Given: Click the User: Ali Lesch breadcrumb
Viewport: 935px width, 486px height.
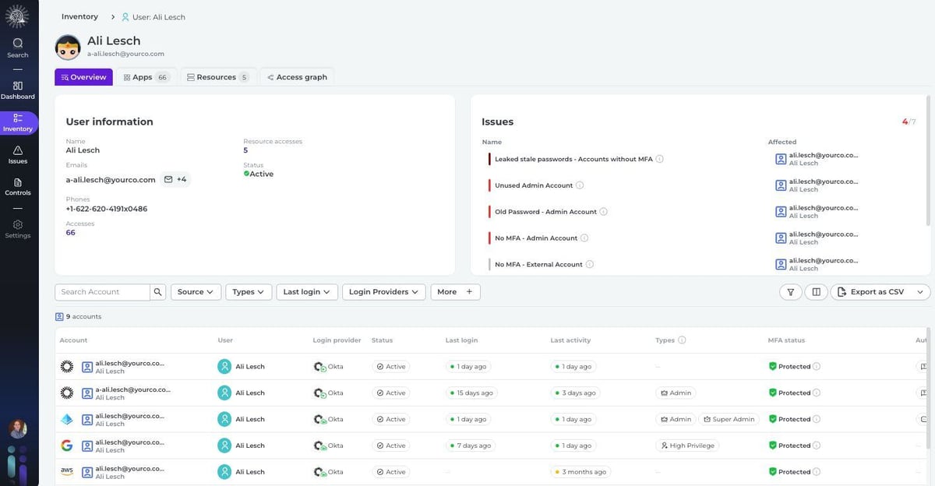Looking at the screenshot, I should point(153,17).
